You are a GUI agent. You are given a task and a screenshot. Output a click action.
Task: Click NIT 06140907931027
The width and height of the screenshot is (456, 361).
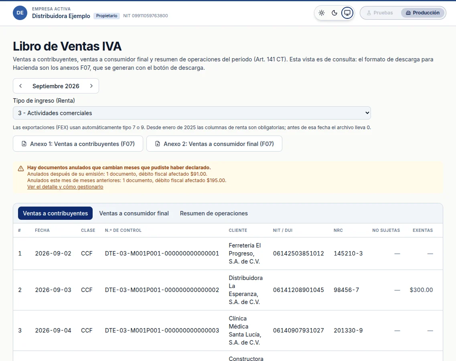(x=298, y=331)
